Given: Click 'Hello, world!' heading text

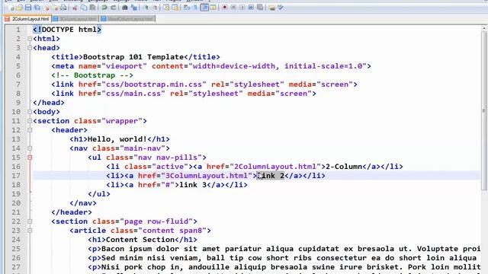Looking at the screenshot, I should (117, 139).
